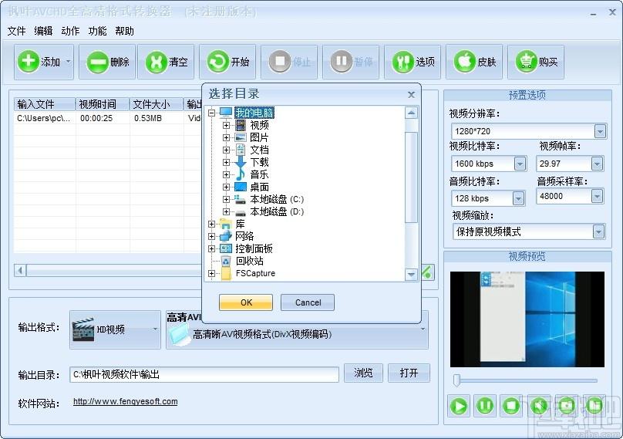The height and width of the screenshot is (439, 623).
Task: Open the 编辑 menu
Action: pos(43,31)
